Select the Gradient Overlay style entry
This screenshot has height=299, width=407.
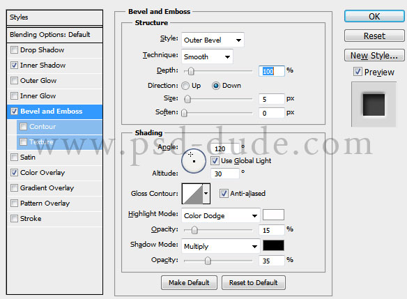tap(47, 187)
